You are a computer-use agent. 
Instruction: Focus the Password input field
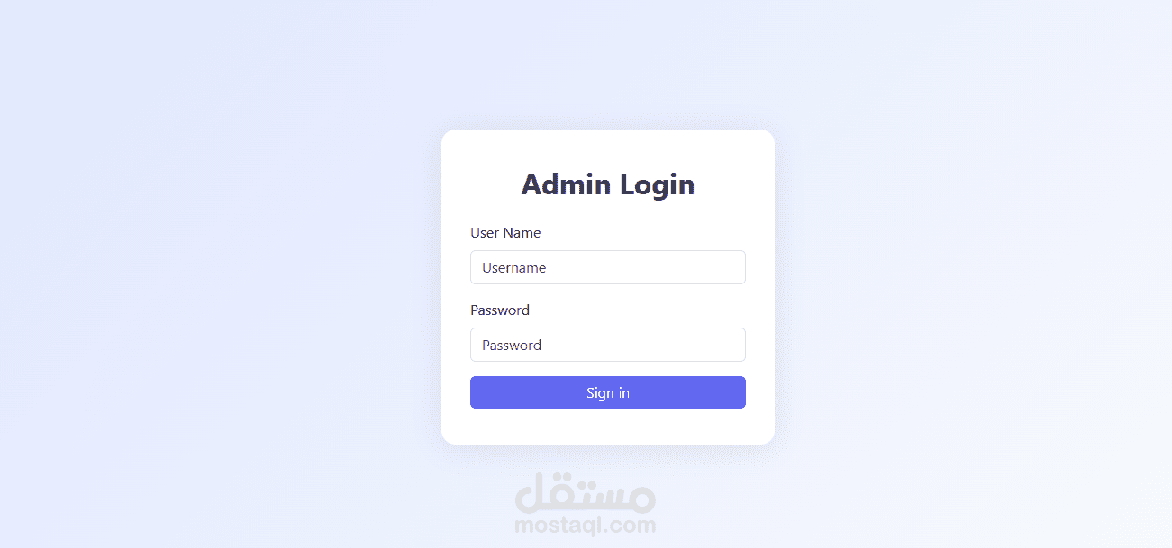pos(608,345)
